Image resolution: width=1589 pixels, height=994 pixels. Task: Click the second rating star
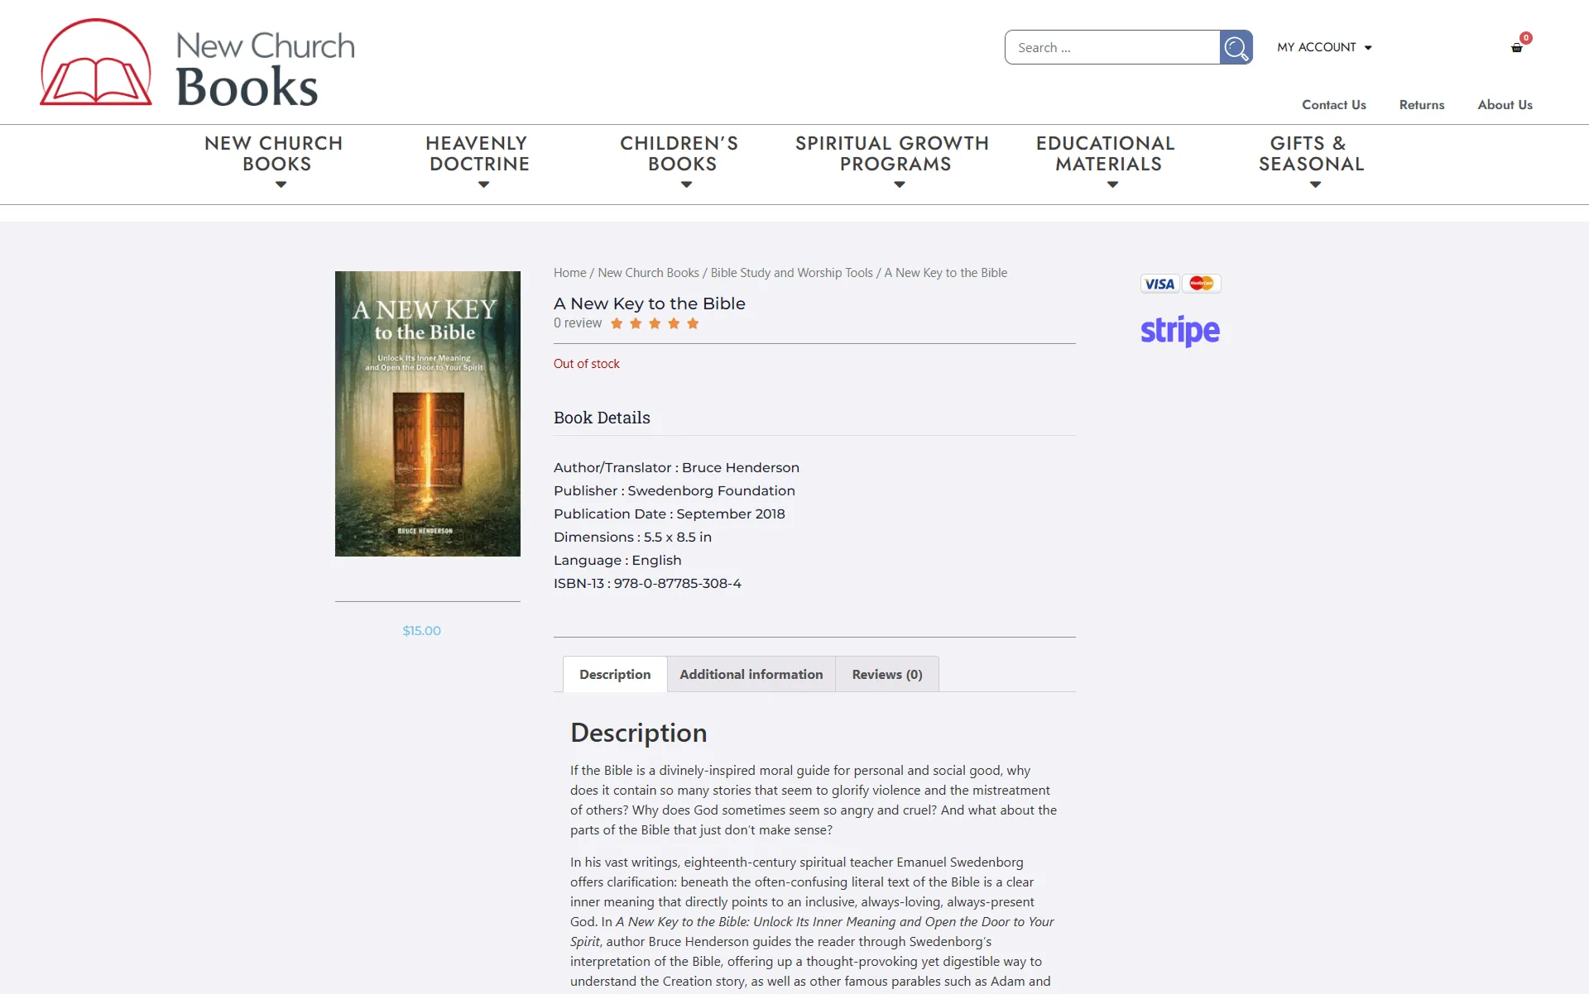[636, 323]
